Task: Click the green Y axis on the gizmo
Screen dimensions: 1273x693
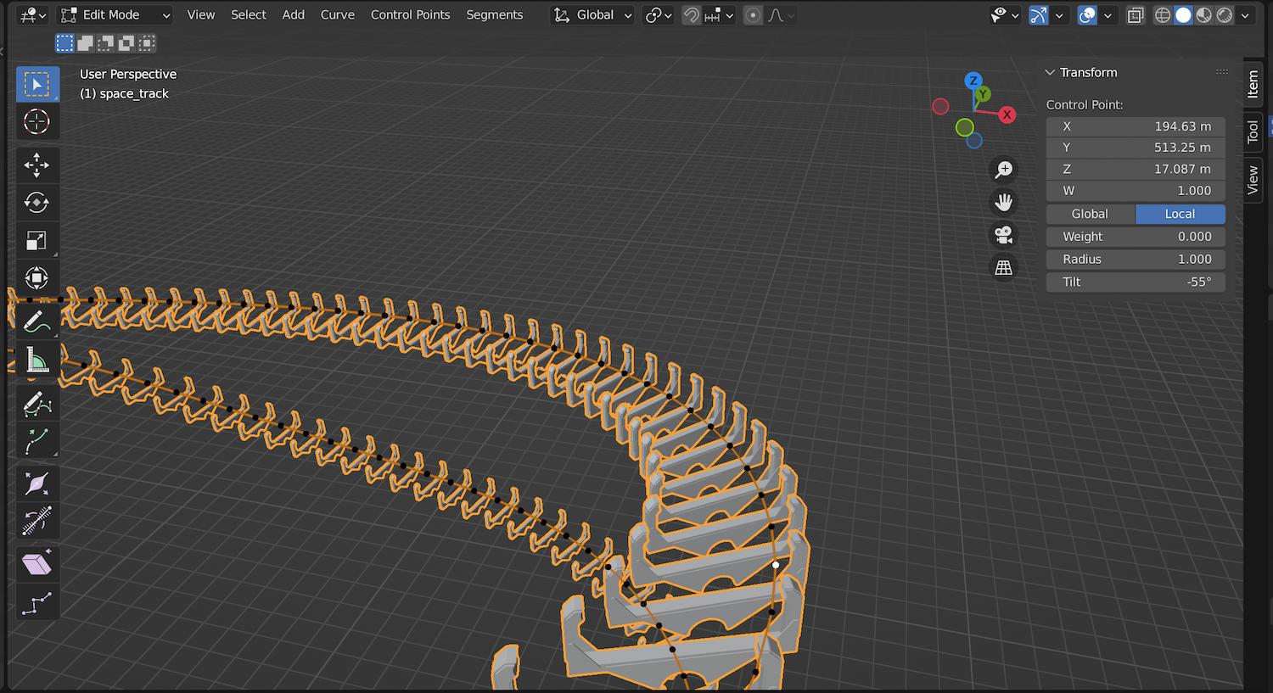Action: point(982,94)
